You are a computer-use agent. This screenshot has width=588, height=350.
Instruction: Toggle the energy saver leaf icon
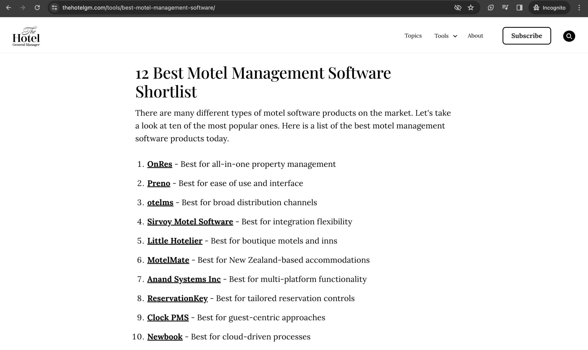(491, 7)
